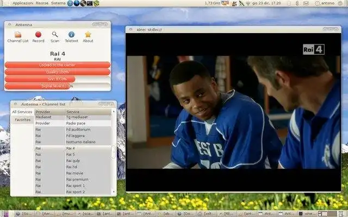Click the Quality 100% progress bar
Screen dimensions: 348x217
click(58, 72)
